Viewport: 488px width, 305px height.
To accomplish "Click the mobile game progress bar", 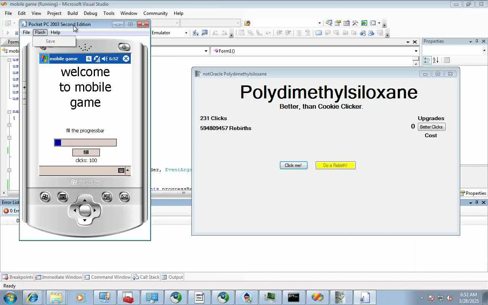I will [85, 143].
